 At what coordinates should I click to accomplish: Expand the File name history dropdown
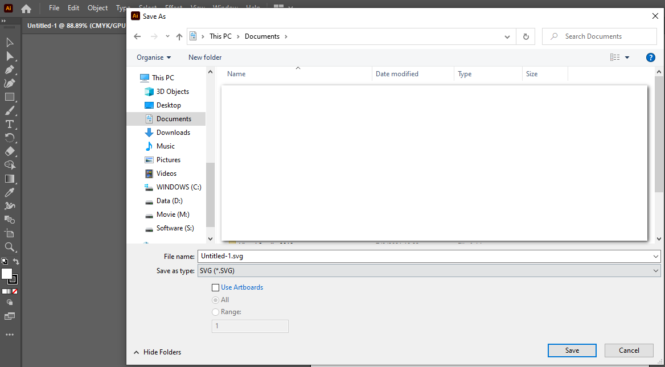(x=656, y=257)
